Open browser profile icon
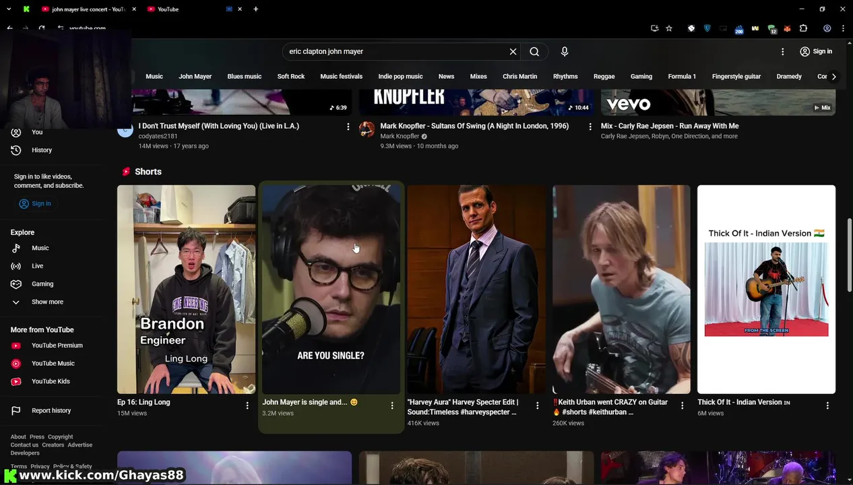853x485 pixels. [x=827, y=28]
